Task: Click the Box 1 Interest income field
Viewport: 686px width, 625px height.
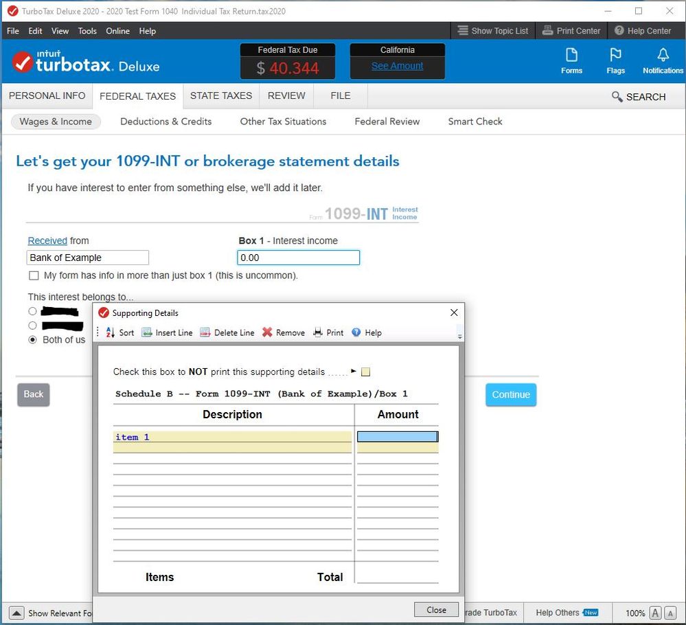Action: (x=299, y=258)
